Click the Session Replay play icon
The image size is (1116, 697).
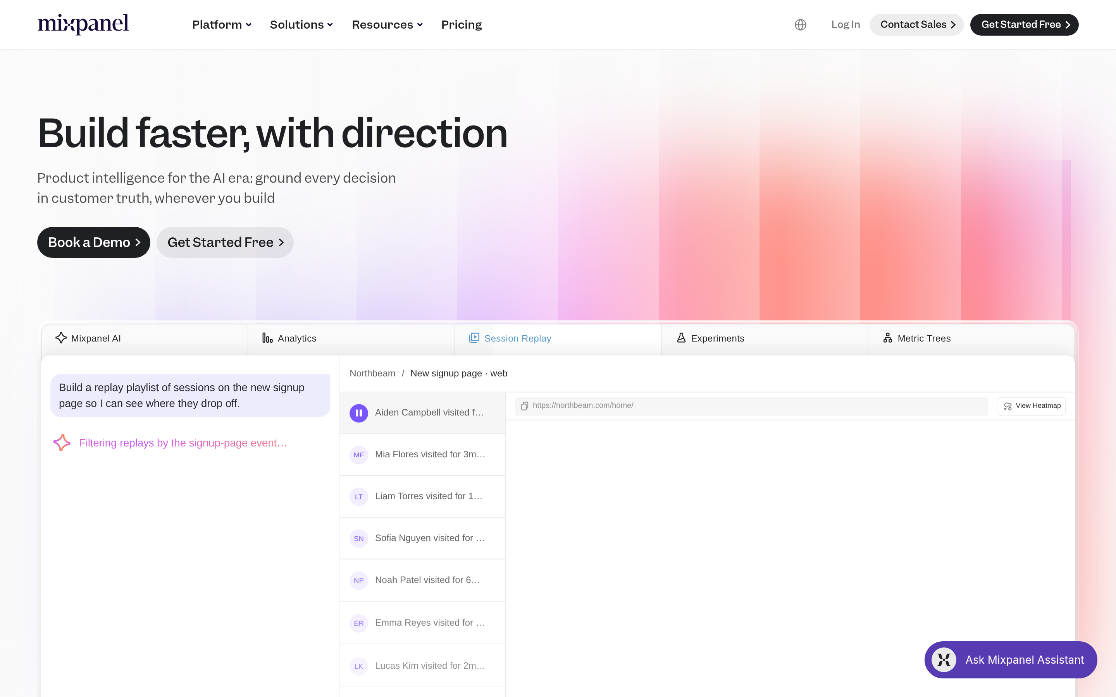click(x=474, y=338)
